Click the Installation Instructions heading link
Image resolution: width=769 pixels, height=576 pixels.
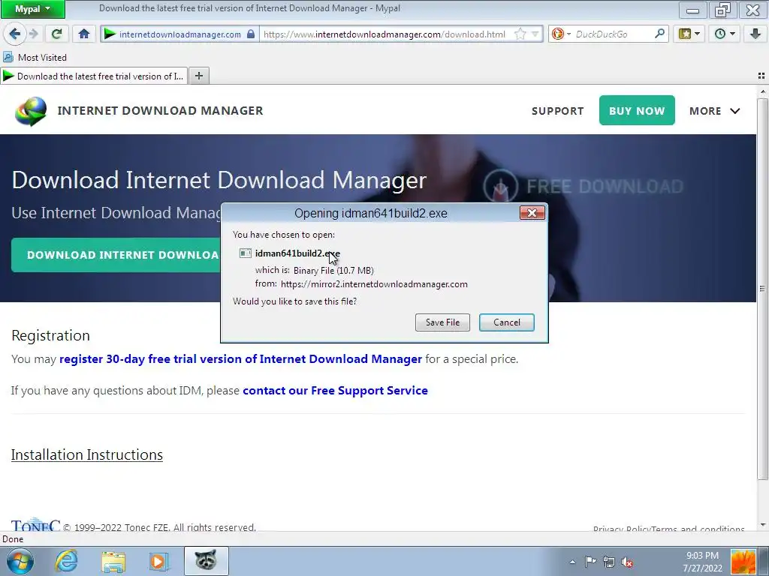pyautogui.click(x=87, y=454)
